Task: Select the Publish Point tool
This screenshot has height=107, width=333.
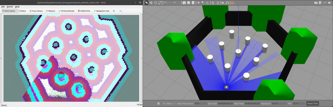Action: (84, 11)
